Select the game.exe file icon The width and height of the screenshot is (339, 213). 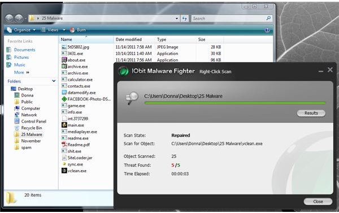[64, 106]
